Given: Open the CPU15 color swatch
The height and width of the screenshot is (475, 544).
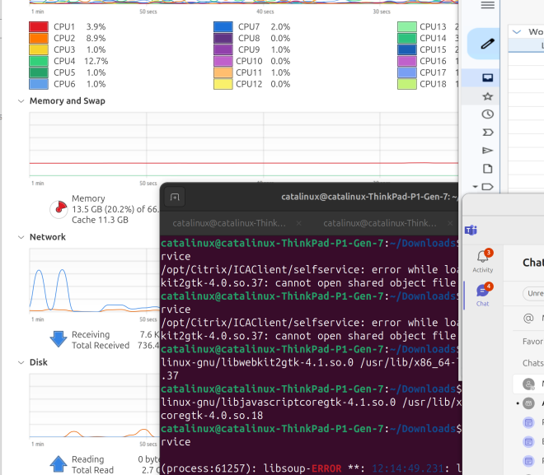Looking at the screenshot, I should 407,49.
